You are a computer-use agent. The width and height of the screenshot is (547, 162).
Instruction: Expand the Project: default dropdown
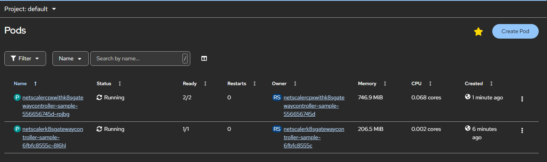coord(30,9)
